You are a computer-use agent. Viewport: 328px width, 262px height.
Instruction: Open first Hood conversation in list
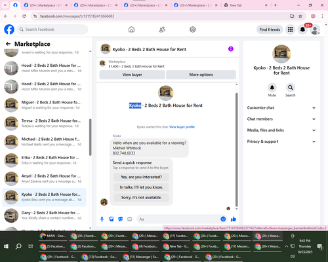click(44, 68)
